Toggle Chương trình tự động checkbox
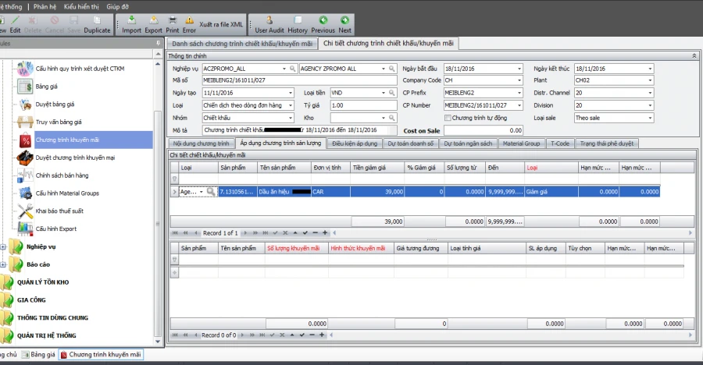 point(448,118)
